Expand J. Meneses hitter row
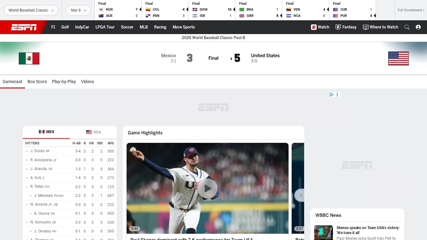The height and width of the screenshot is (240, 427). (x=31, y=196)
